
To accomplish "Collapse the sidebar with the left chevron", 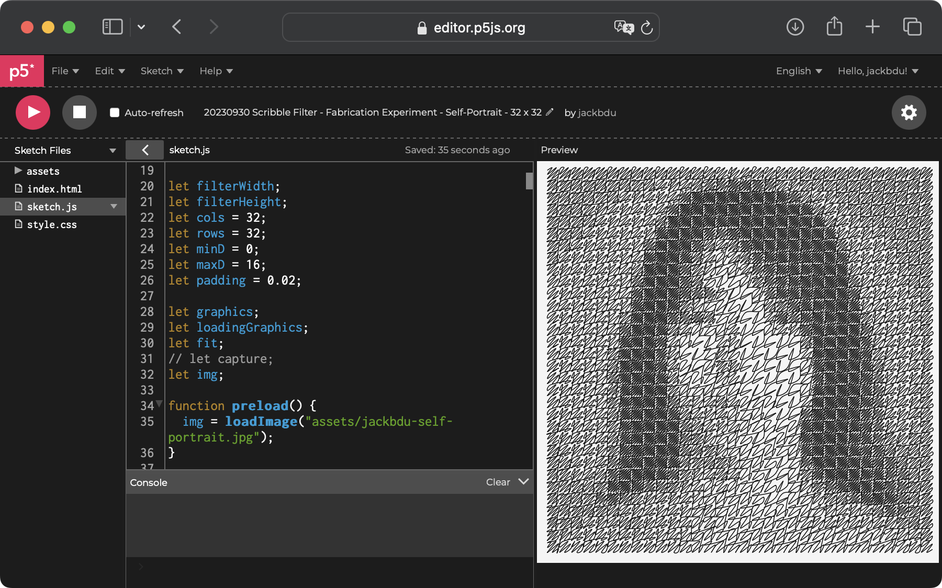I will pyautogui.click(x=145, y=150).
